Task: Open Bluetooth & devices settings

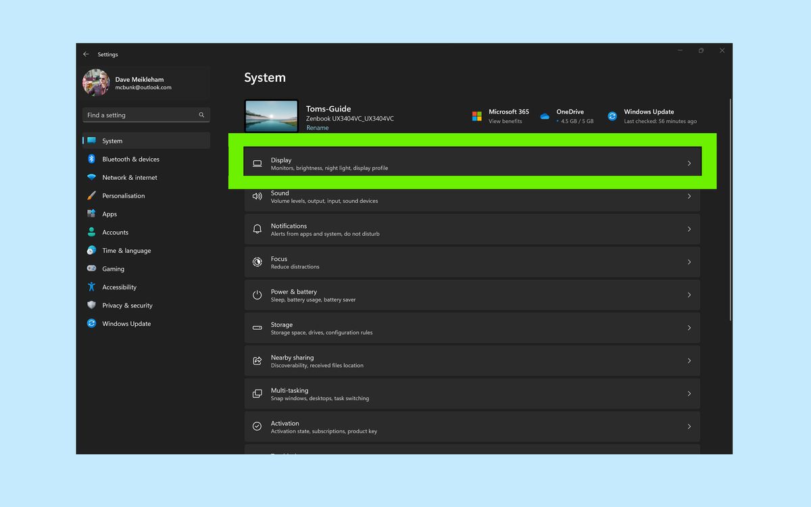Action: coord(131,159)
